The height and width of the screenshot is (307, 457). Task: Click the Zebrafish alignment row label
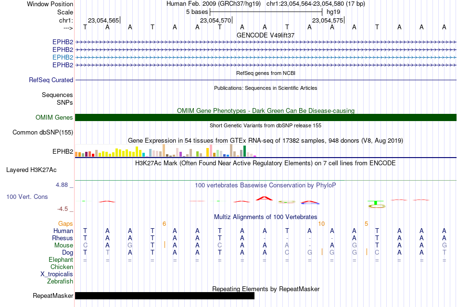click(x=60, y=282)
